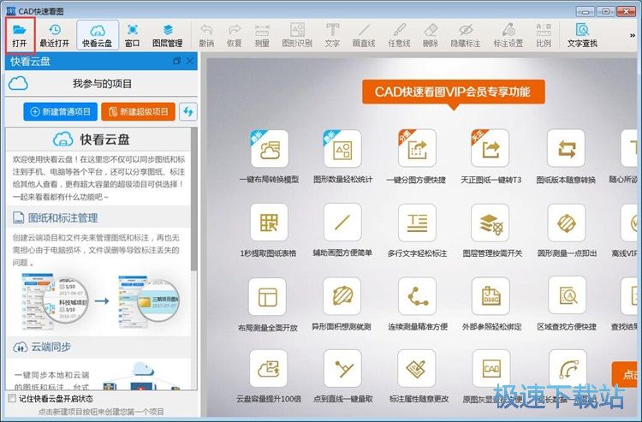Open a drawing with 打开 icon
This screenshot has height=422, width=642.
[19, 35]
